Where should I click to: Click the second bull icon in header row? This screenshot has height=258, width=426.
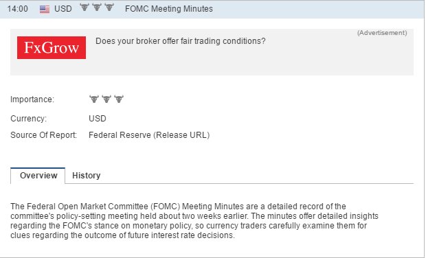point(97,8)
